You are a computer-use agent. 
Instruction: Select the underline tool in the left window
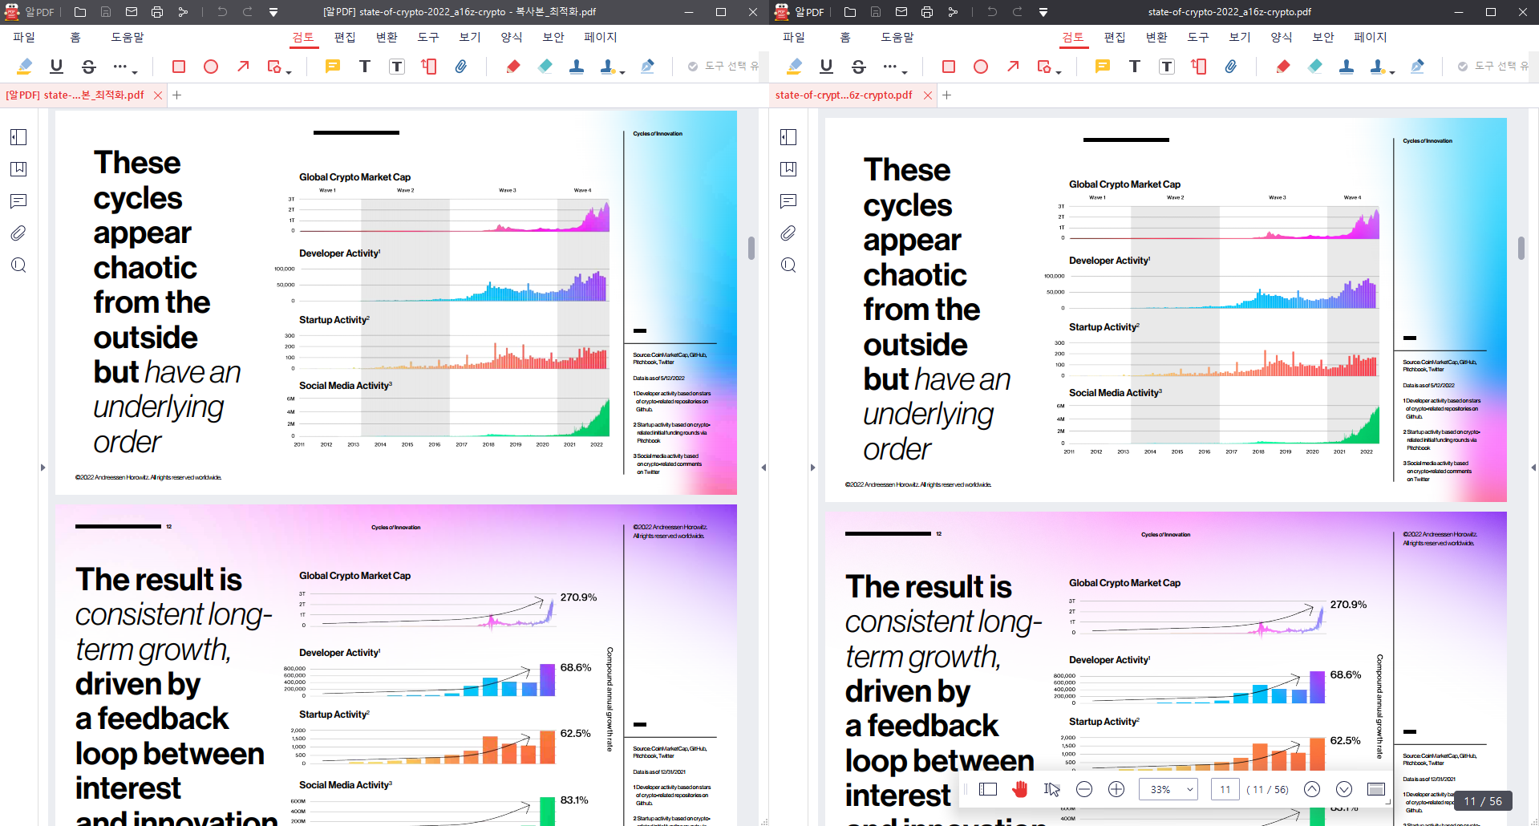(x=56, y=67)
